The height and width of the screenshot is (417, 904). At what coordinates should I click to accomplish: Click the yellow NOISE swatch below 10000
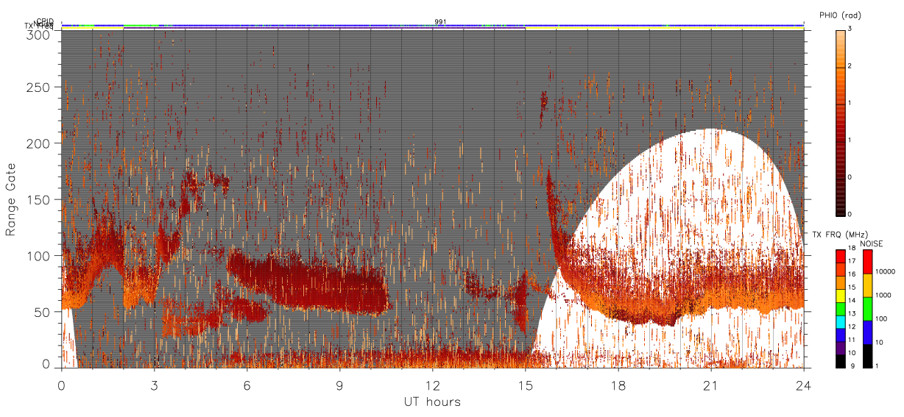(867, 285)
